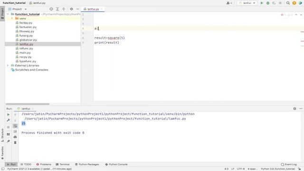The height and width of the screenshot is (171, 304).
Task: Open the JetBrains Toolbox icon at top right
Action: [x=300, y=3]
